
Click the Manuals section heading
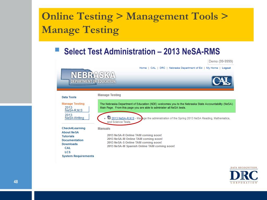coord(104,129)
